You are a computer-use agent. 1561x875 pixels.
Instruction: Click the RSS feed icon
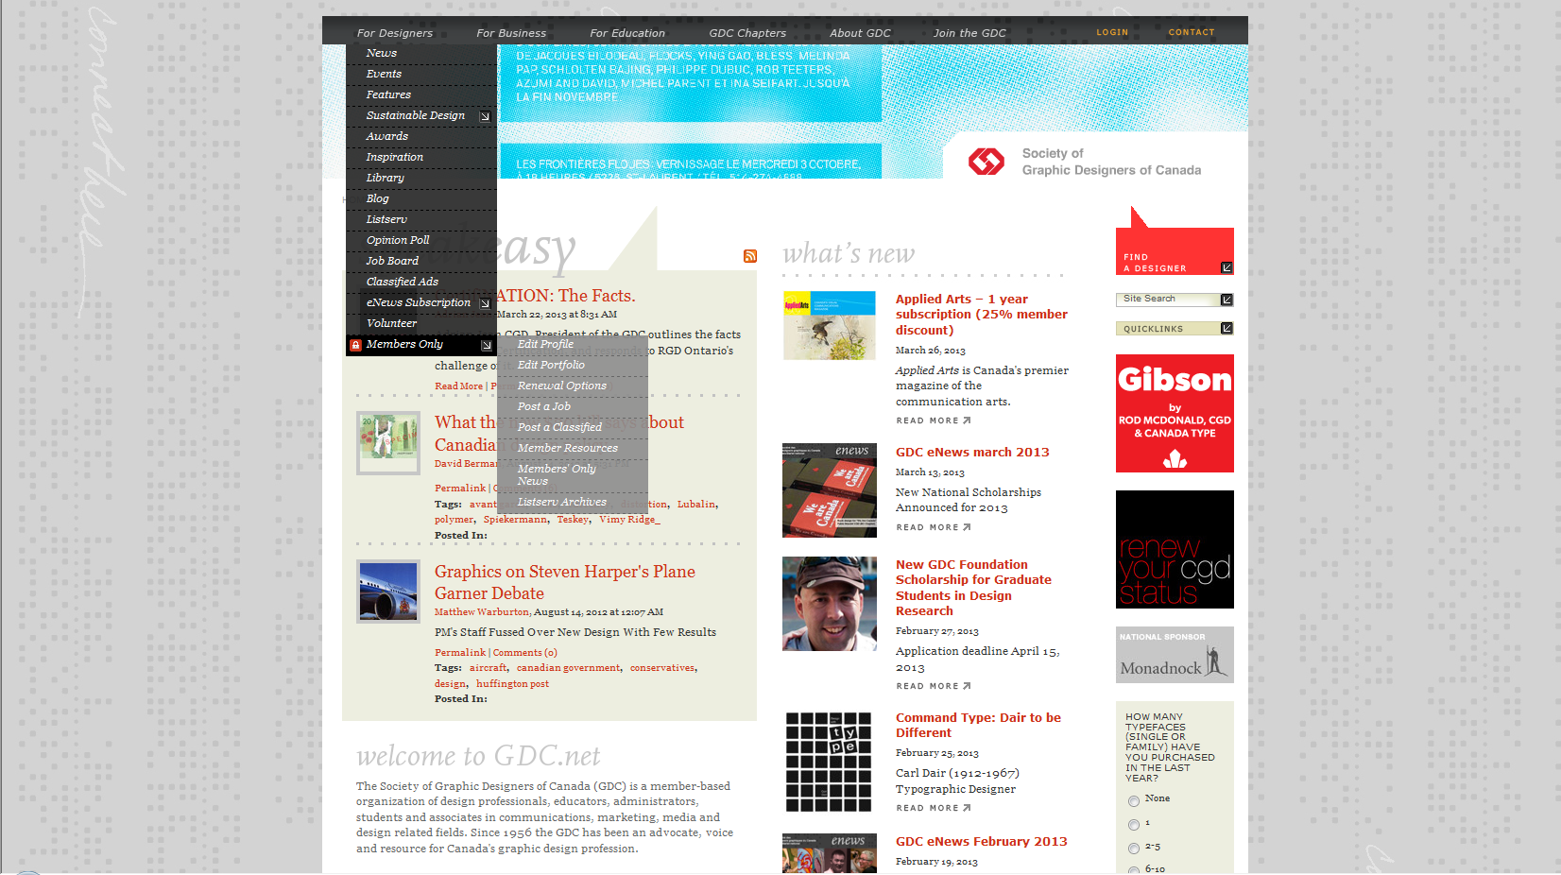(750, 256)
